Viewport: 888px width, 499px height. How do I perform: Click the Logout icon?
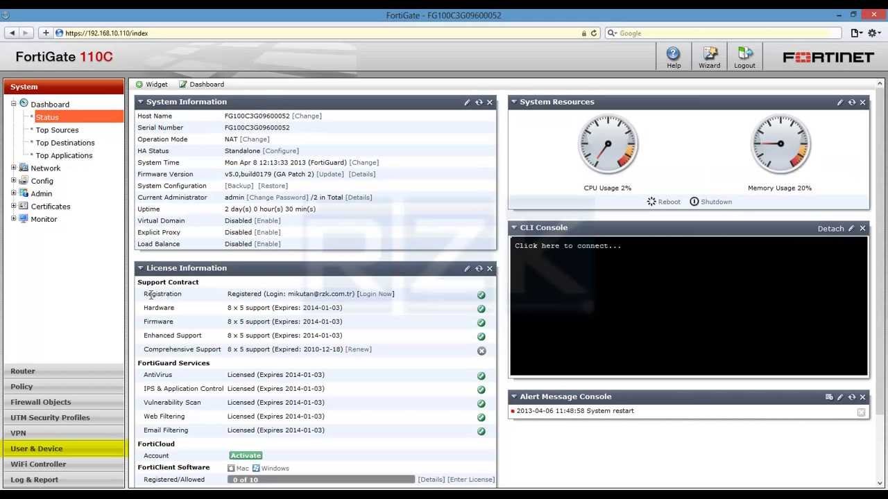pos(744,57)
